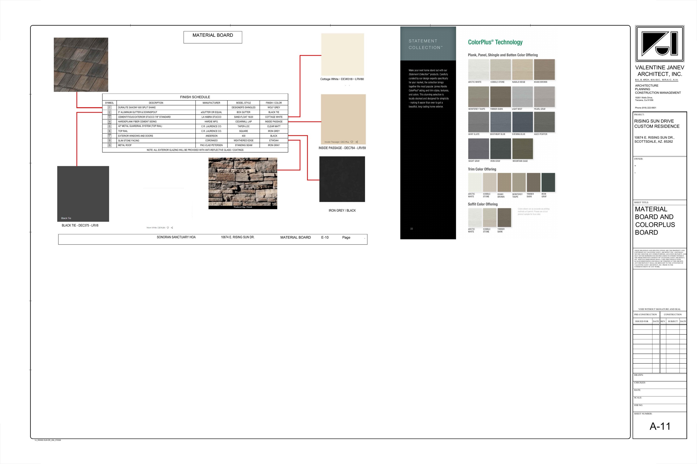
Task: Click the Iron Grey / Black sample
Action: [342, 179]
